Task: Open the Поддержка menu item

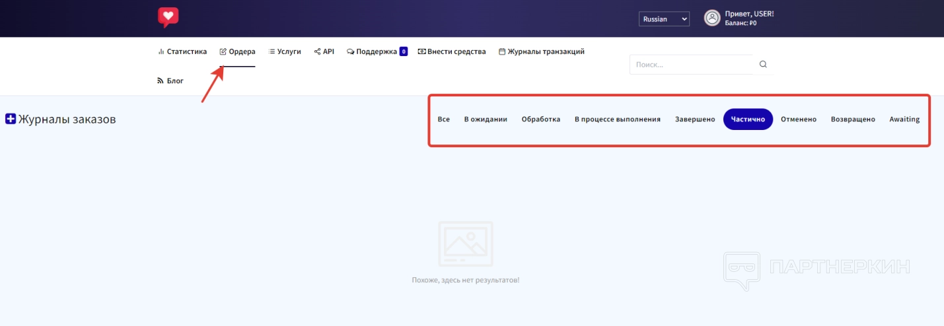Action: point(372,51)
